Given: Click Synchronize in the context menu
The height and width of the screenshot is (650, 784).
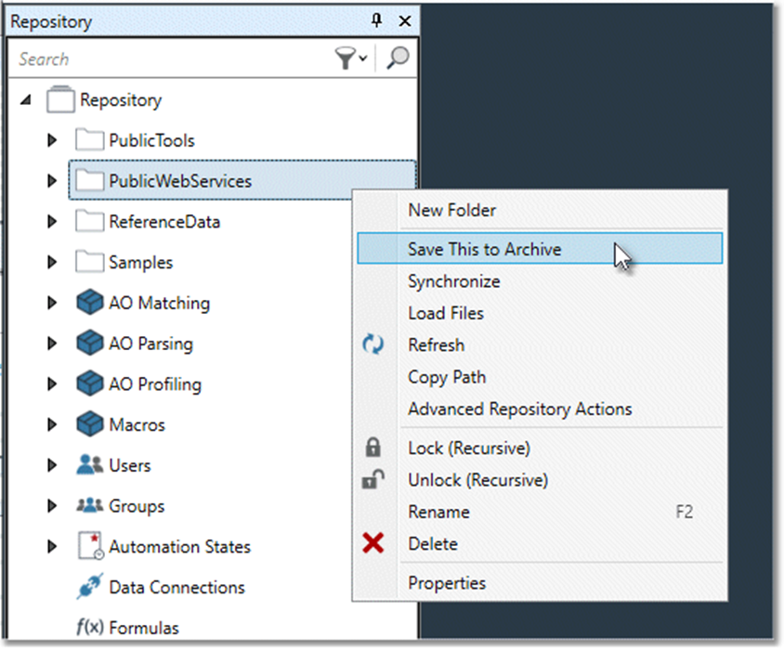Looking at the screenshot, I should tap(454, 281).
